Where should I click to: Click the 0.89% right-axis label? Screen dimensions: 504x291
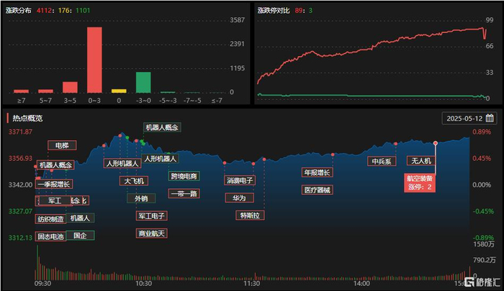pos(482,132)
